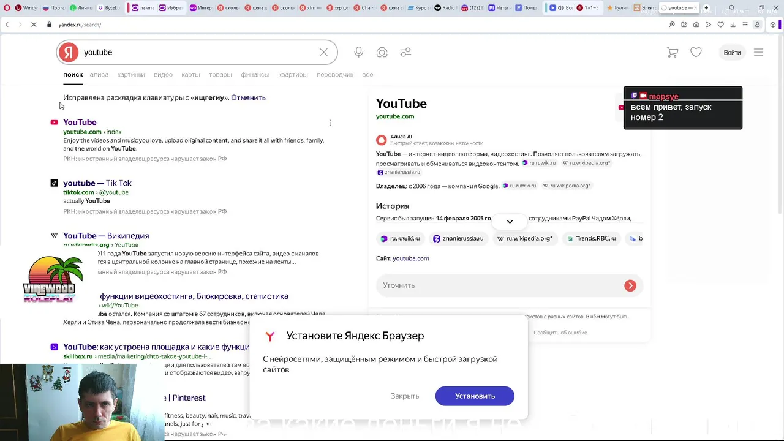Select the квартиры search category
784x441 pixels.
click(x=293, y=74)
